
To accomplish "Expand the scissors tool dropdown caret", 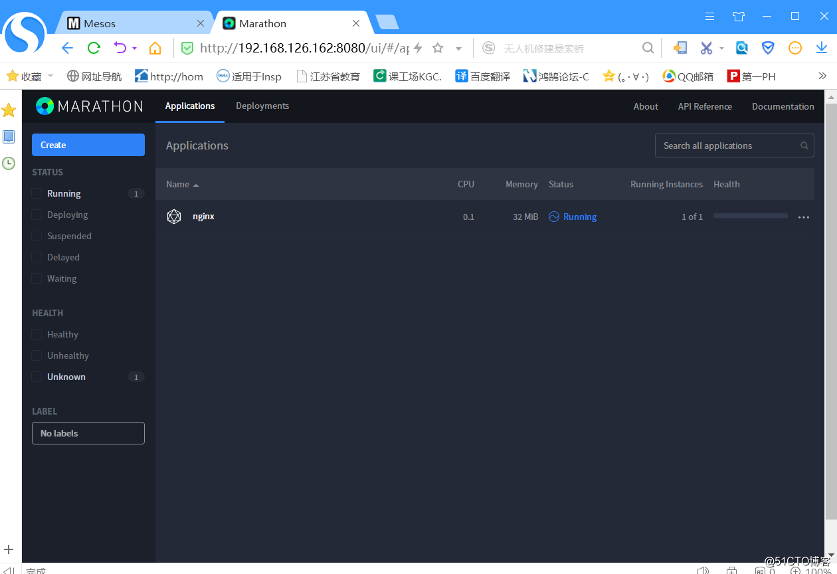I will point(721,48).
